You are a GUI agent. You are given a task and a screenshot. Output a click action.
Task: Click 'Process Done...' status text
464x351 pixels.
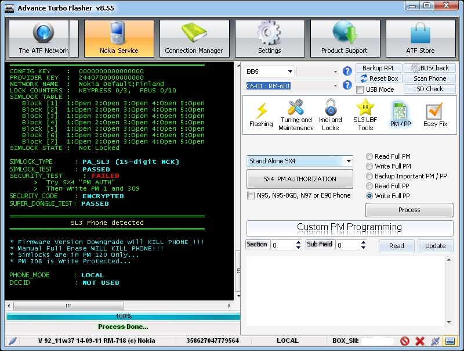point(123,327)
